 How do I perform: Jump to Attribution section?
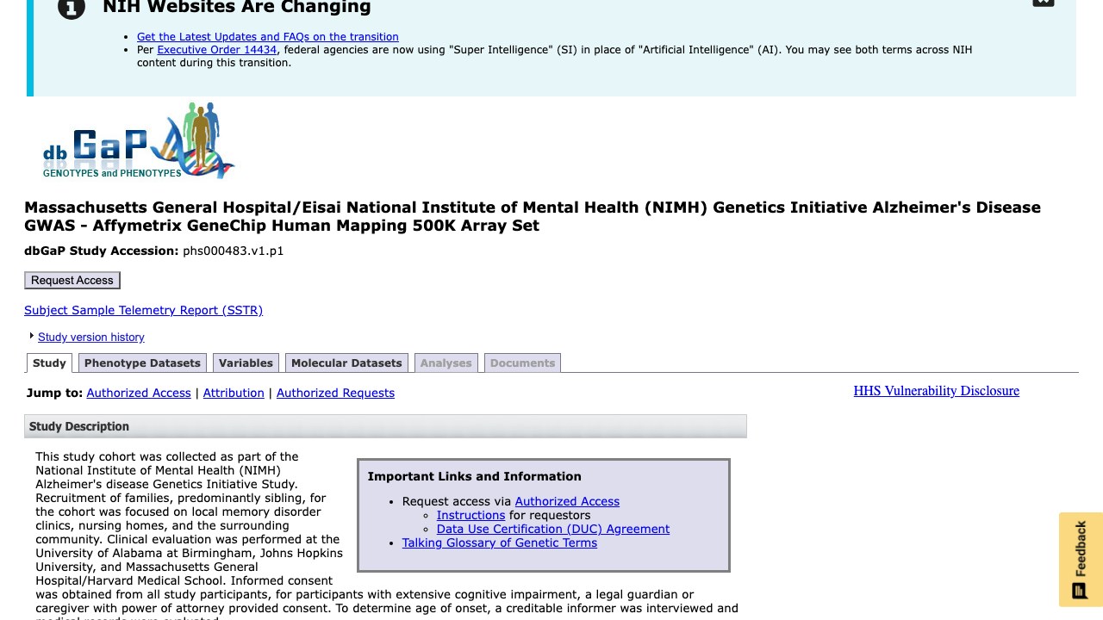(x=234, y=393)
